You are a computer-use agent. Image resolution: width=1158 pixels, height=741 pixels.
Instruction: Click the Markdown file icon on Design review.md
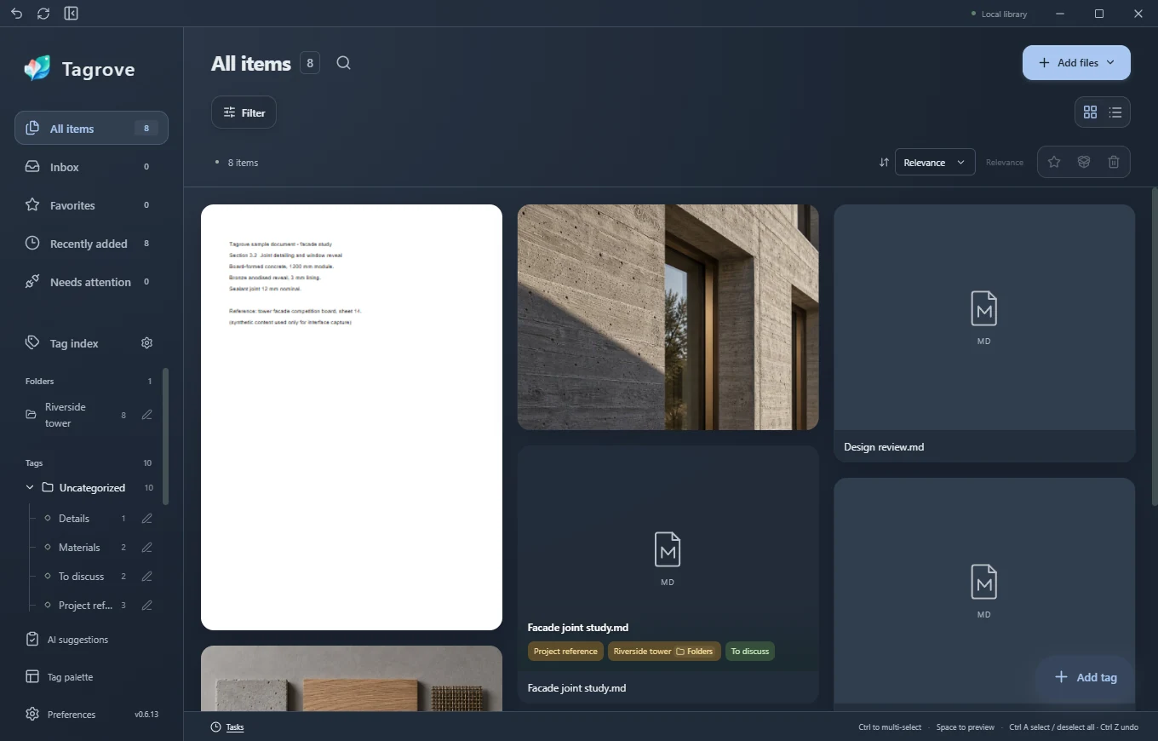(x=983, y=308)
